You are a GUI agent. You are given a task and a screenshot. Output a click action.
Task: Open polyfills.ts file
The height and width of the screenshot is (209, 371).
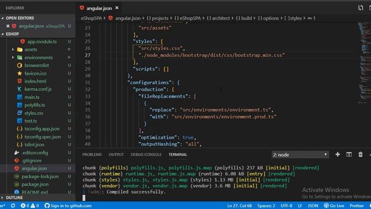pyautogui.click(x=35, y=105)
